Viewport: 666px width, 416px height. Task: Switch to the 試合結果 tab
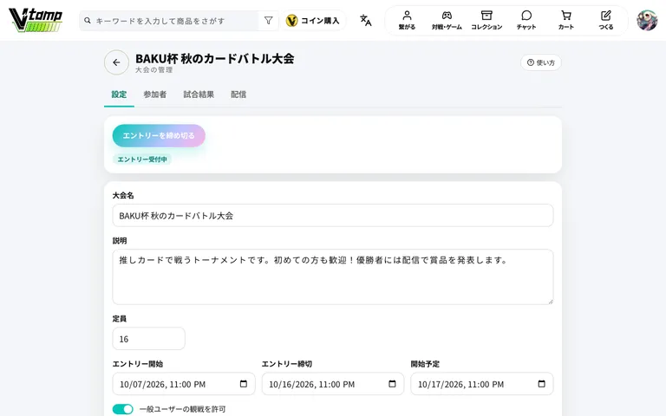coord(199,94)
